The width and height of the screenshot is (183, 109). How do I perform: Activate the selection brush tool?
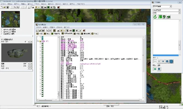(x=29, y=7)
